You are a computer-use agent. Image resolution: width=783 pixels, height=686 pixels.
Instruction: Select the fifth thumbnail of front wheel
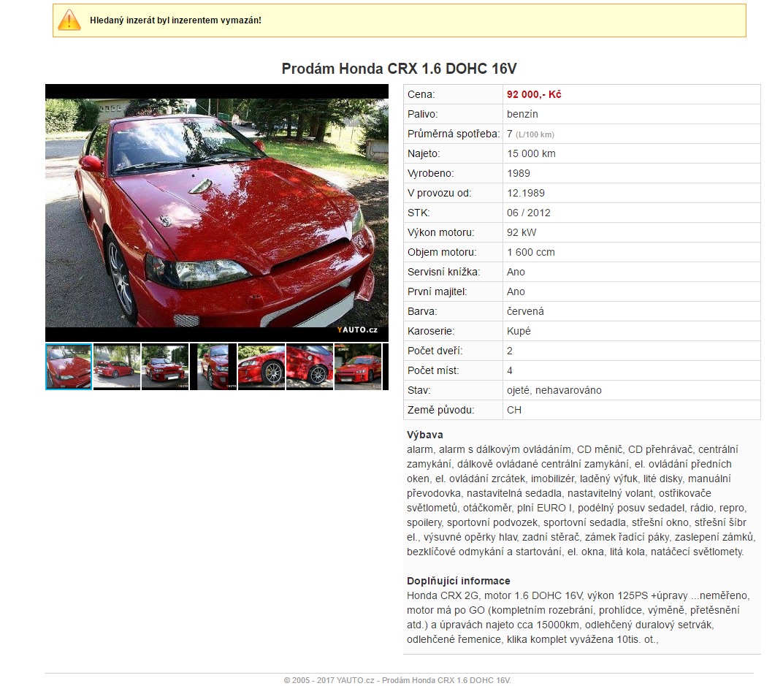261,367
